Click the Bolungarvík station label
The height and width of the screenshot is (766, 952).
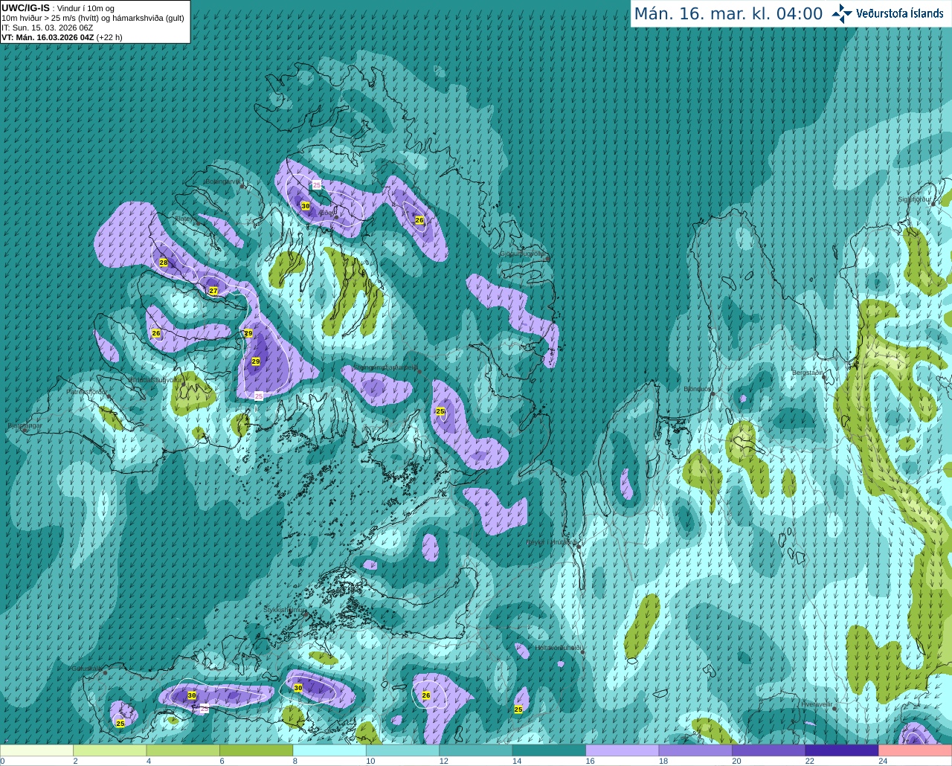coord(222,181)
